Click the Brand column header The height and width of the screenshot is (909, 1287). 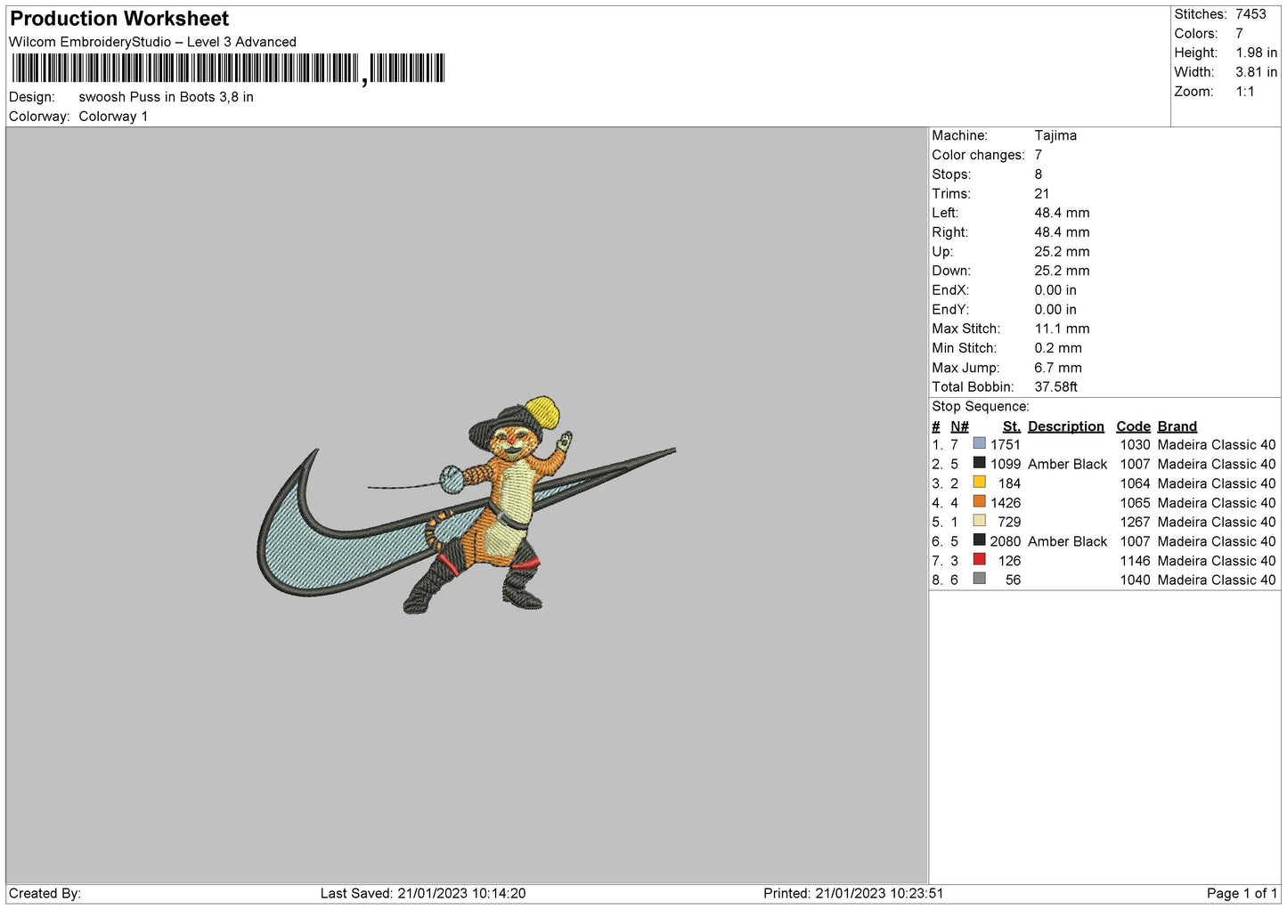click(1177, 426)
